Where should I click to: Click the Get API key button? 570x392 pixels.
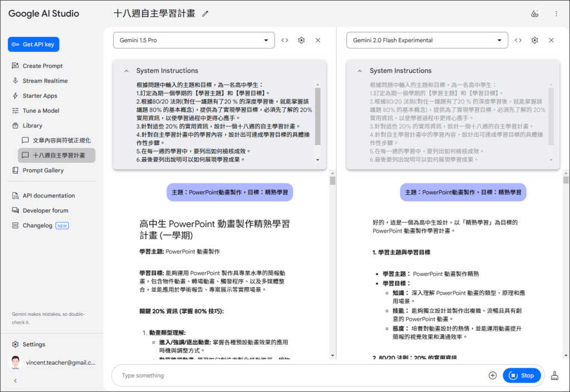(33, 44)
